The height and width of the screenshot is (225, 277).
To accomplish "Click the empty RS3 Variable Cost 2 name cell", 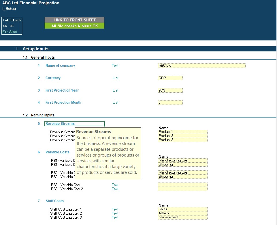I will click(182, 189).
